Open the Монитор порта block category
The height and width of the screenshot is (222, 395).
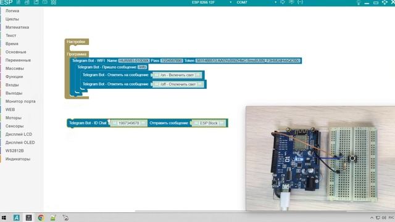[x=20, y=101]
